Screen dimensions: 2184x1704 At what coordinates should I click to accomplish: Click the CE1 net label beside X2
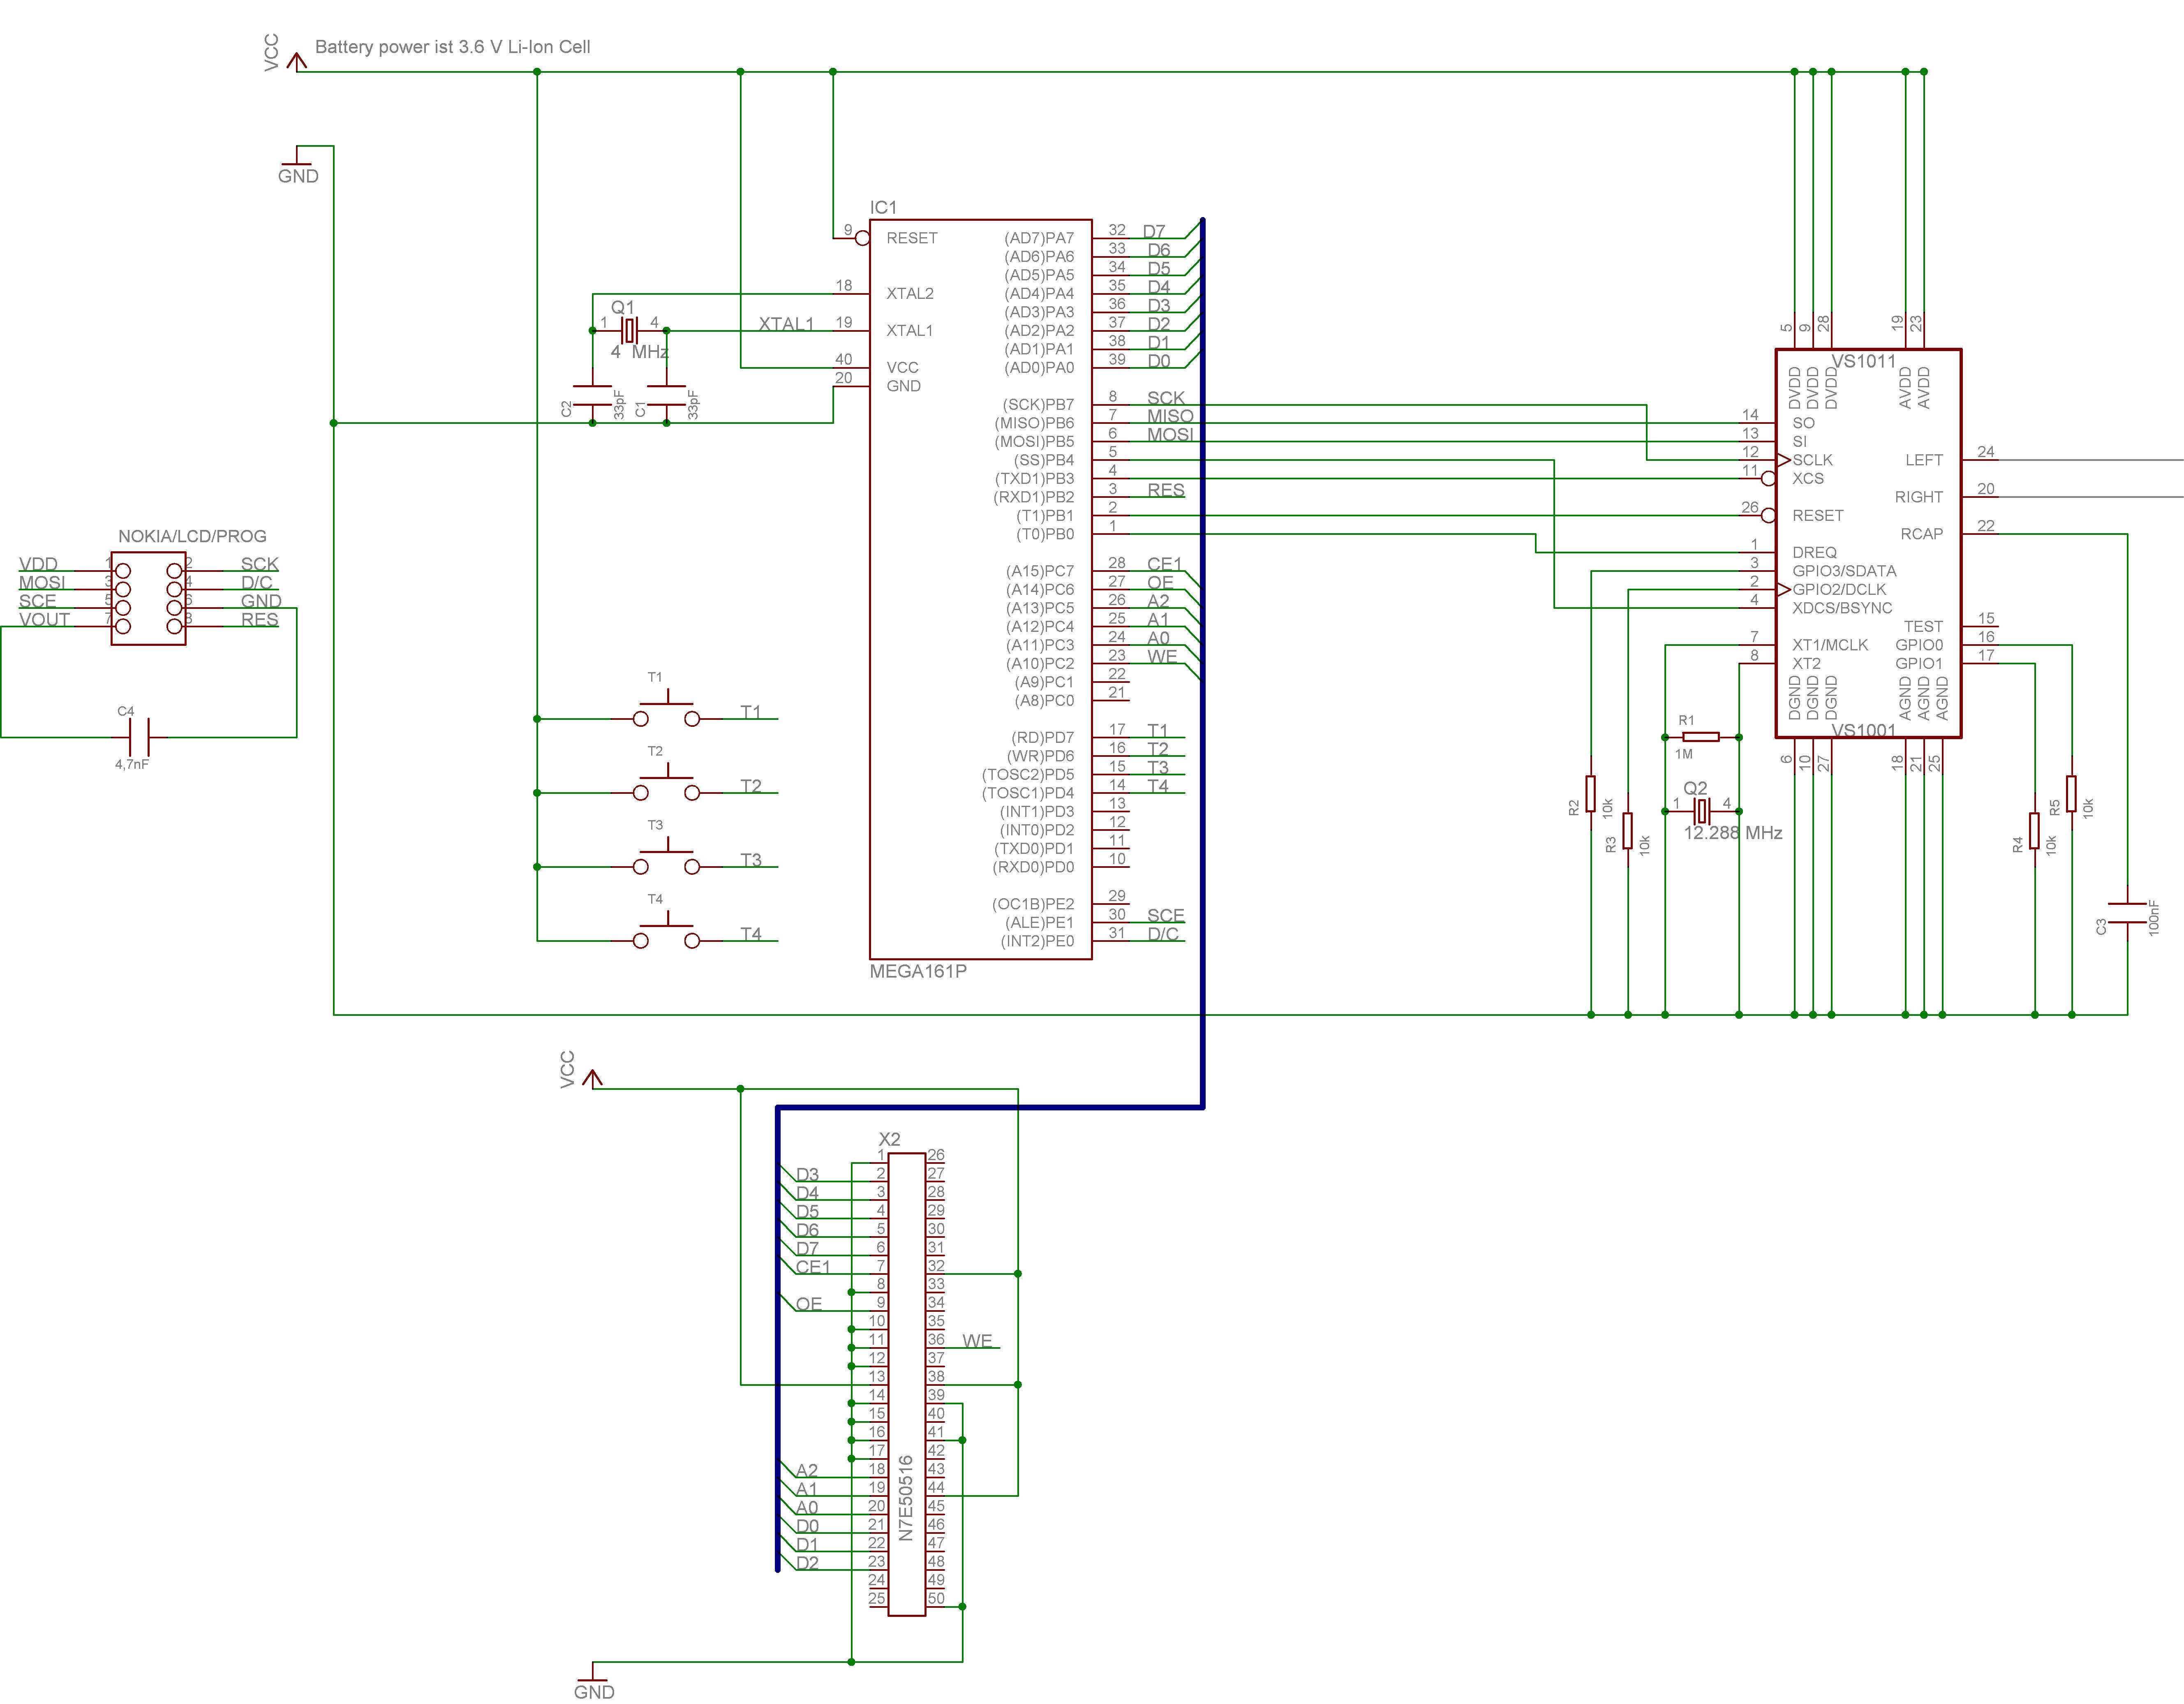coord(813,1267)
